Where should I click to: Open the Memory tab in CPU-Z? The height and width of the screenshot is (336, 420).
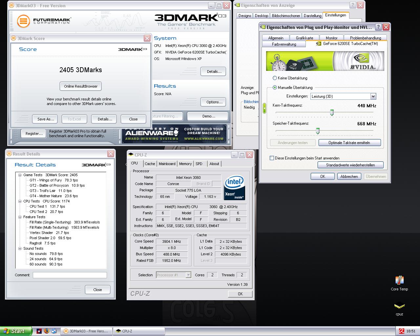(185, 164)
